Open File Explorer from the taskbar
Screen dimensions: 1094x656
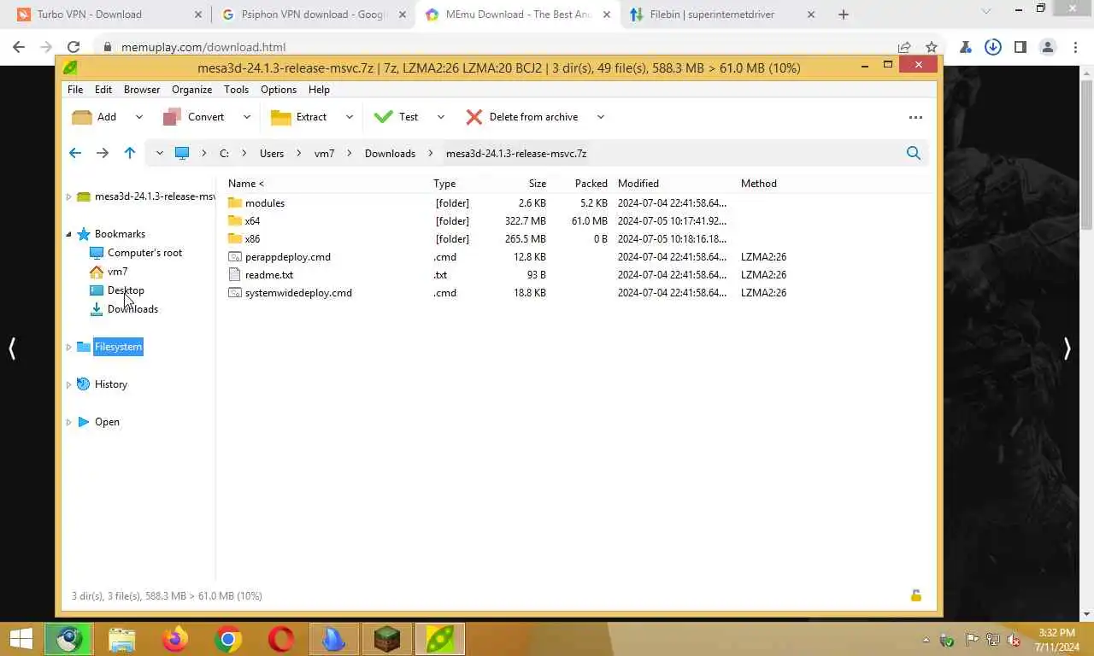[122, 639]
